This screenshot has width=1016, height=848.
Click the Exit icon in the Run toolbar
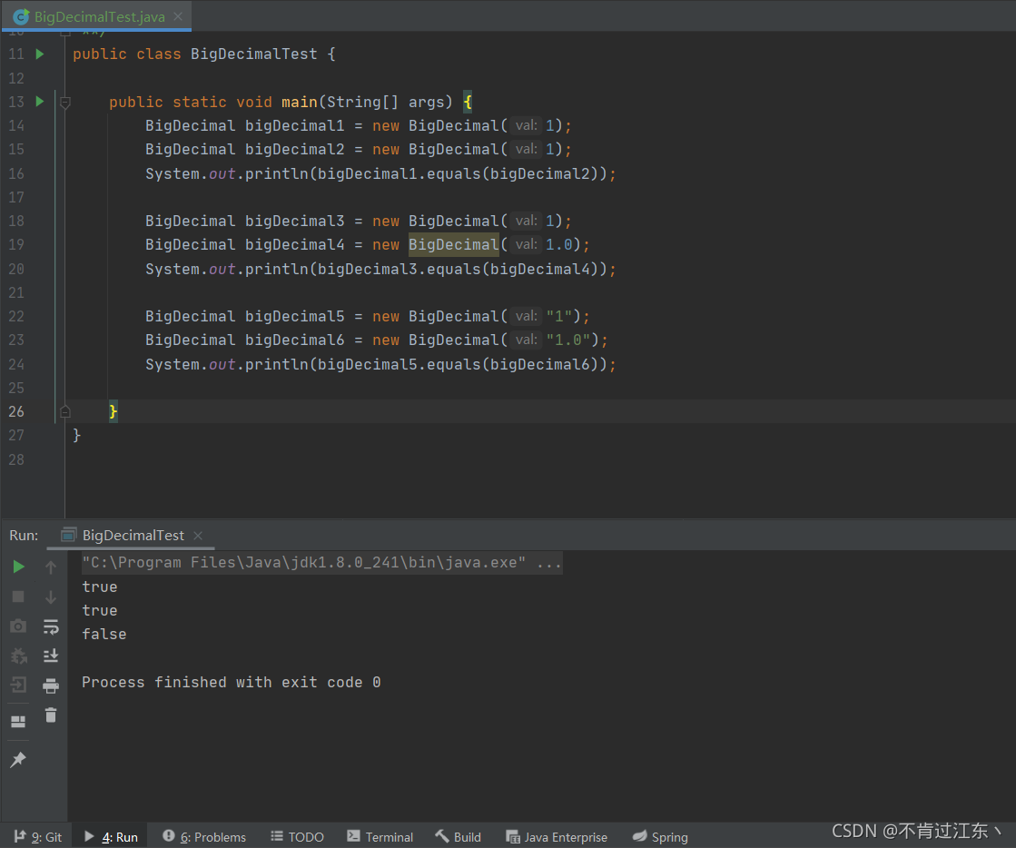point(19,685)
